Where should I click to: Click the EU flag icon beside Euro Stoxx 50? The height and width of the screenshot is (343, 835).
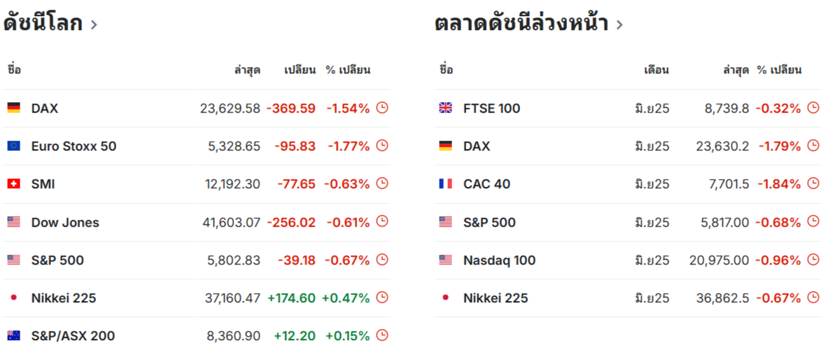[x=14, y=146]
